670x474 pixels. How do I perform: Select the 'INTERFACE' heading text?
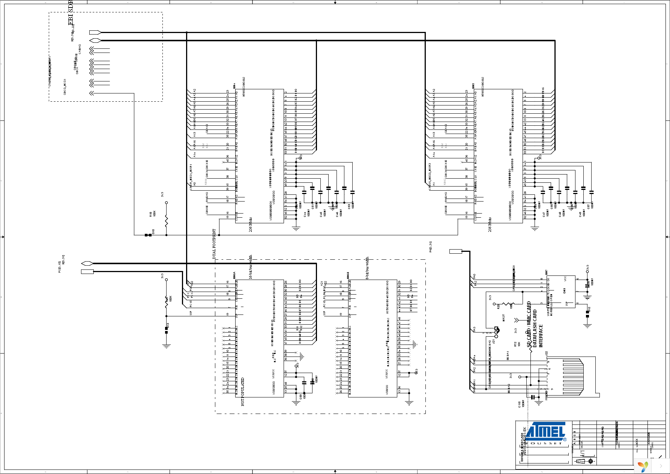541,336
